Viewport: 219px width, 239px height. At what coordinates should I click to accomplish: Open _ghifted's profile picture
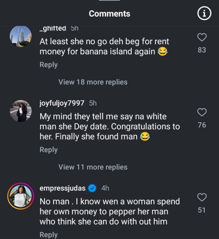coord(20,36)
